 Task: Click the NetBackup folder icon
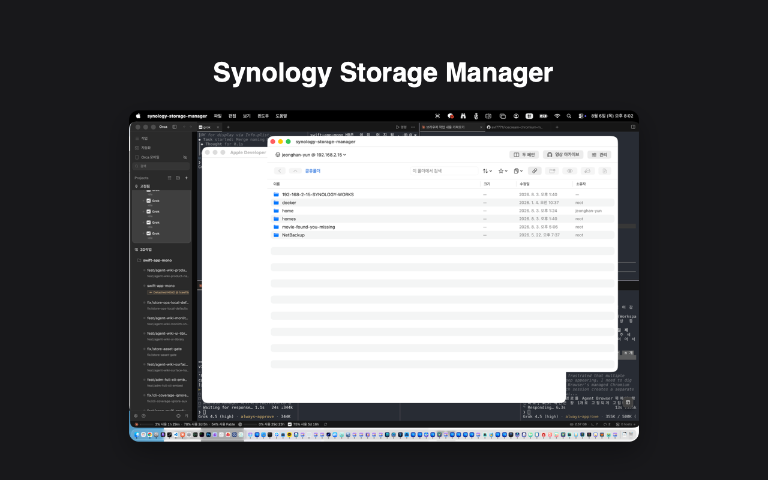pyautogui.click(x=276, y=235)
